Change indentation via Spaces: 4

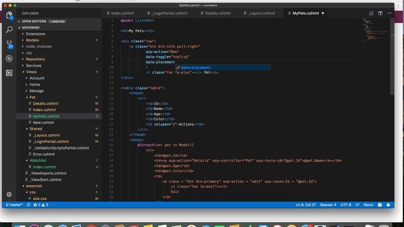tap(328, 205)
